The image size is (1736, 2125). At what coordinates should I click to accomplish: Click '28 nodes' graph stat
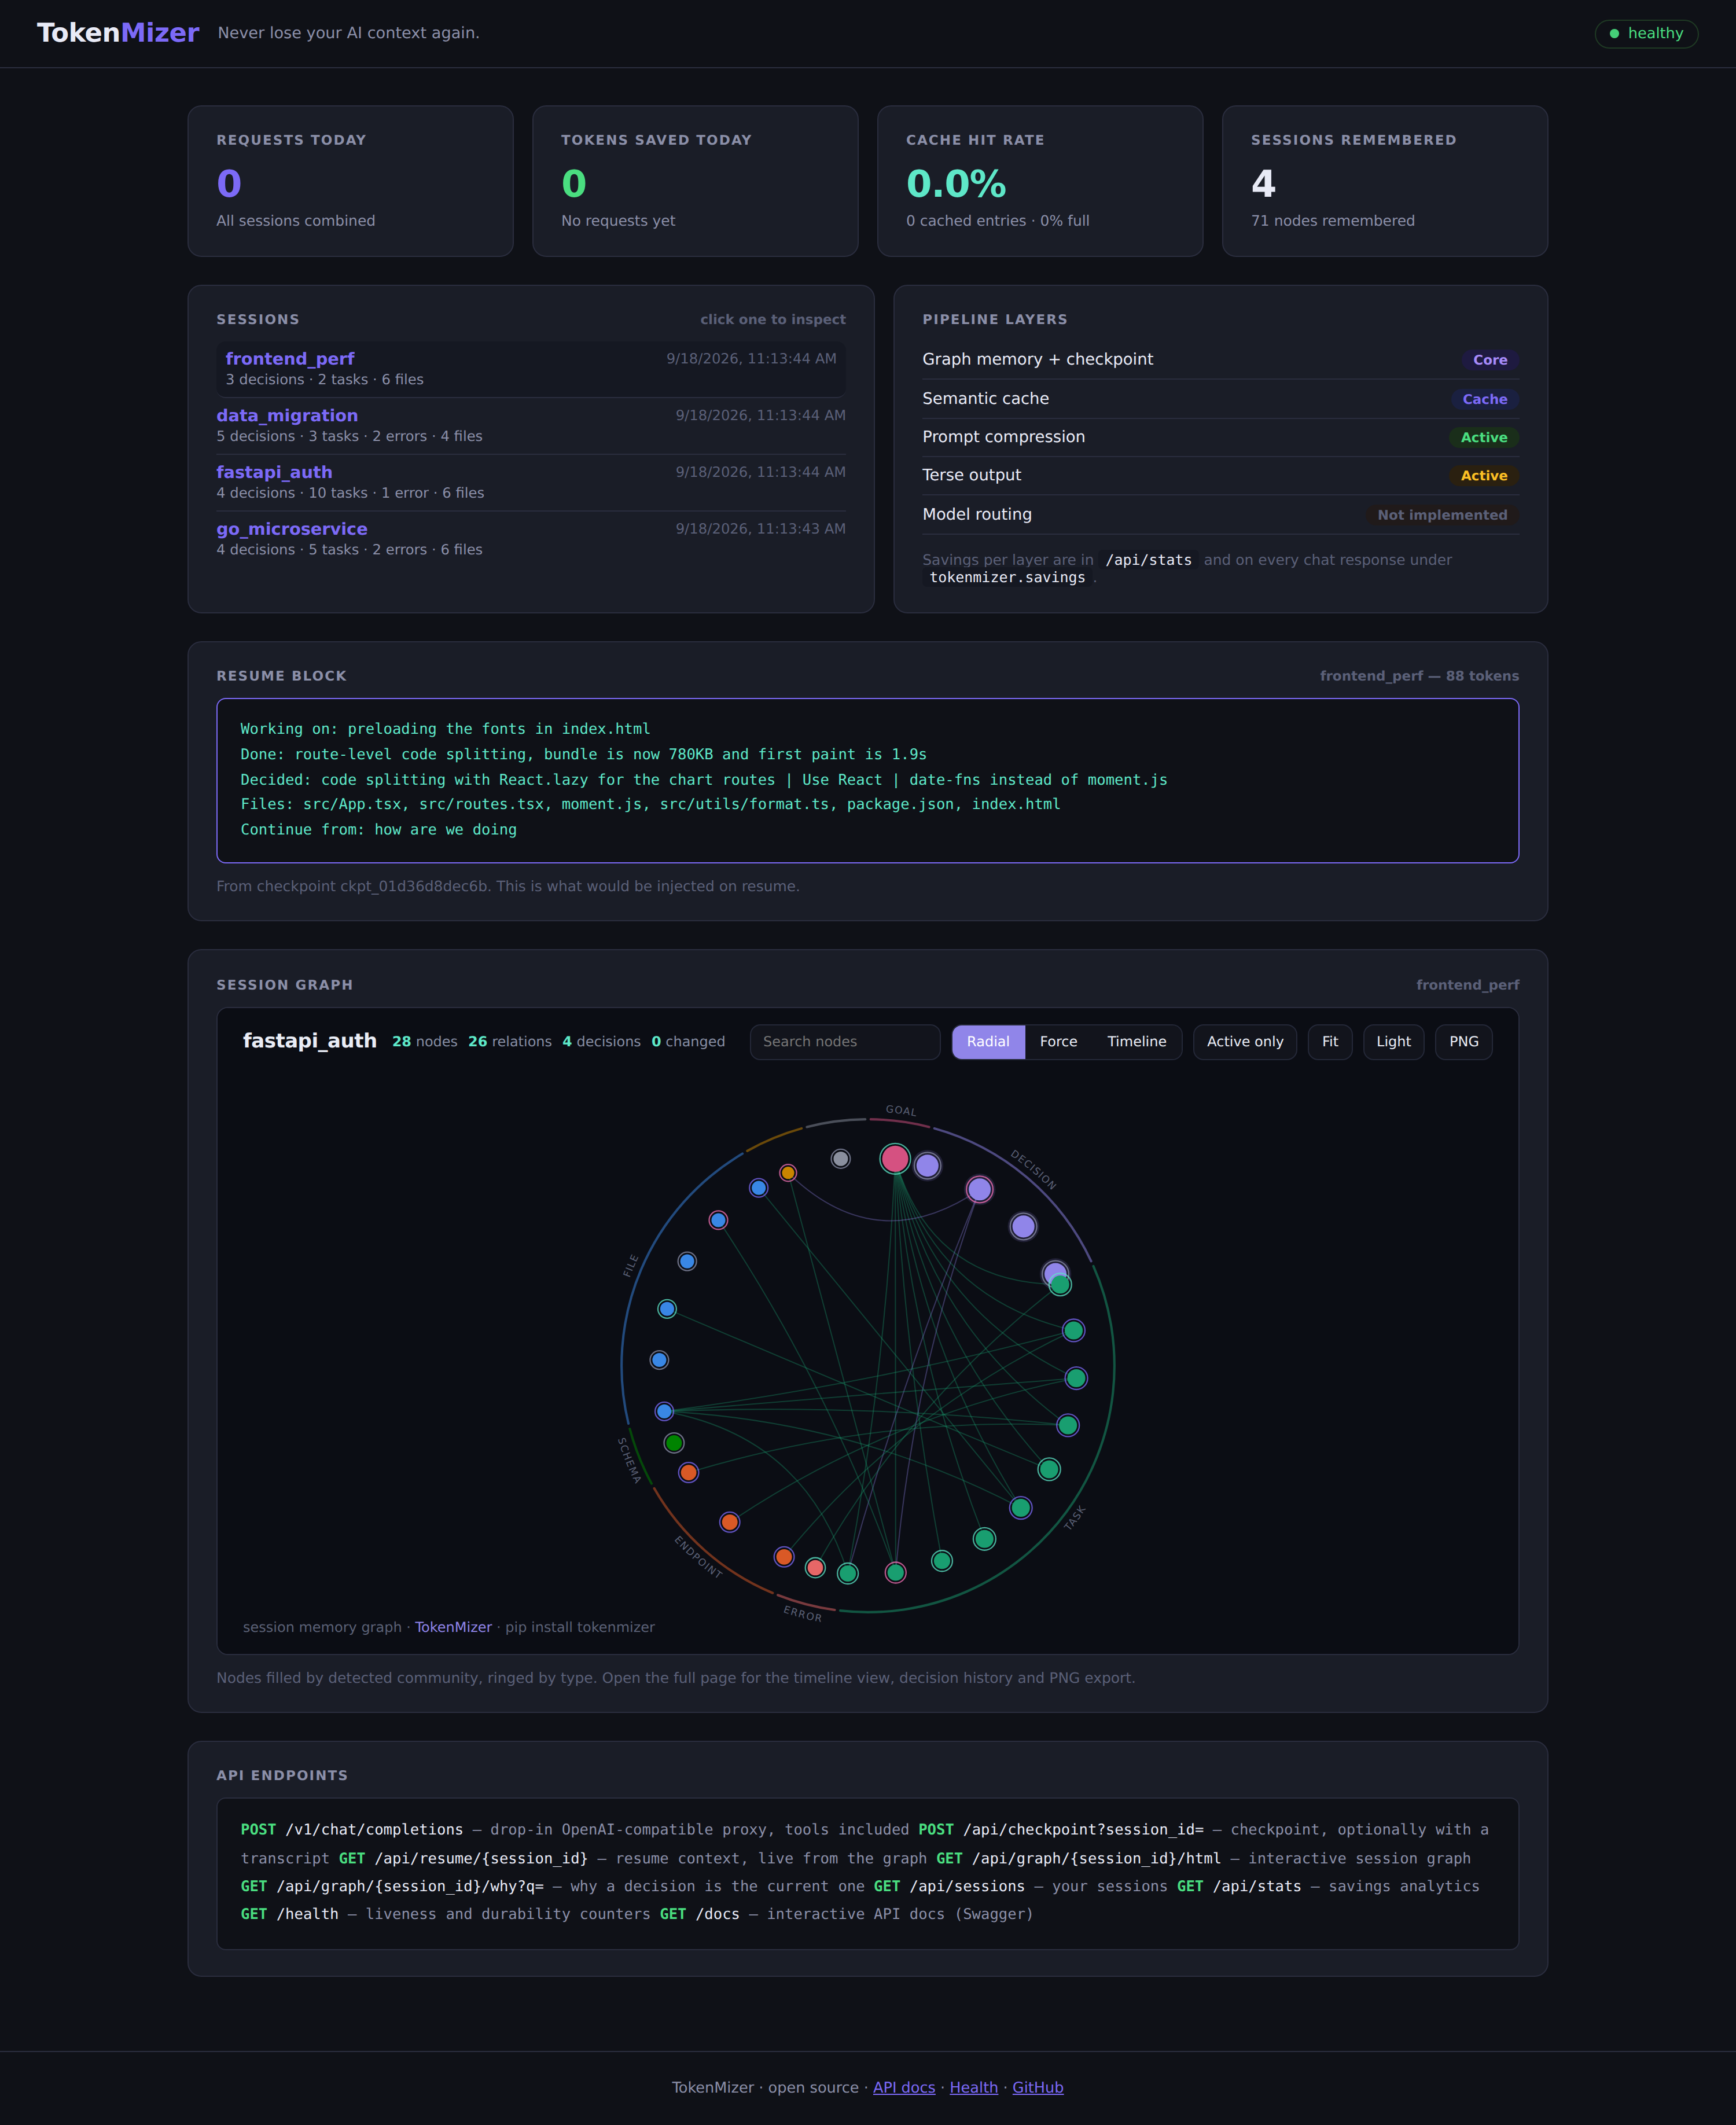(x=425, y=1041)
